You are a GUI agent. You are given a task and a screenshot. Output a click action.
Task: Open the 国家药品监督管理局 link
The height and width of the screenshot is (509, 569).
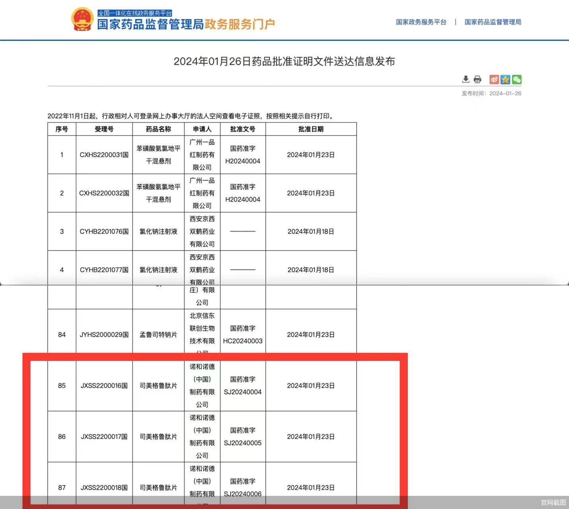pos(493,22)
